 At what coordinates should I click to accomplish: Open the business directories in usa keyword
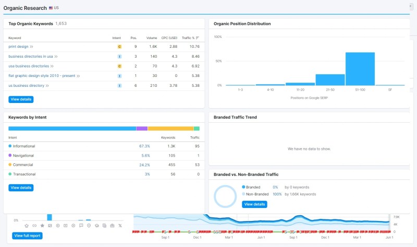pyautogui.click(x=31, y=56)
